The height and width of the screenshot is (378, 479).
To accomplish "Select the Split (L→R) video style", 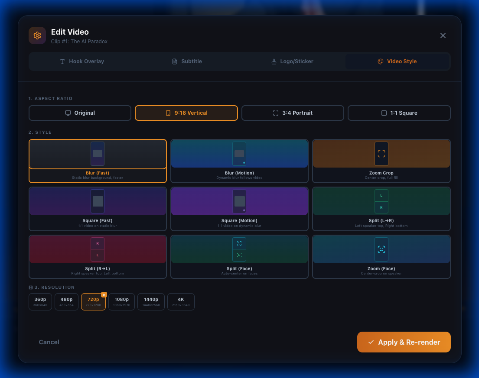I will 381,209.
